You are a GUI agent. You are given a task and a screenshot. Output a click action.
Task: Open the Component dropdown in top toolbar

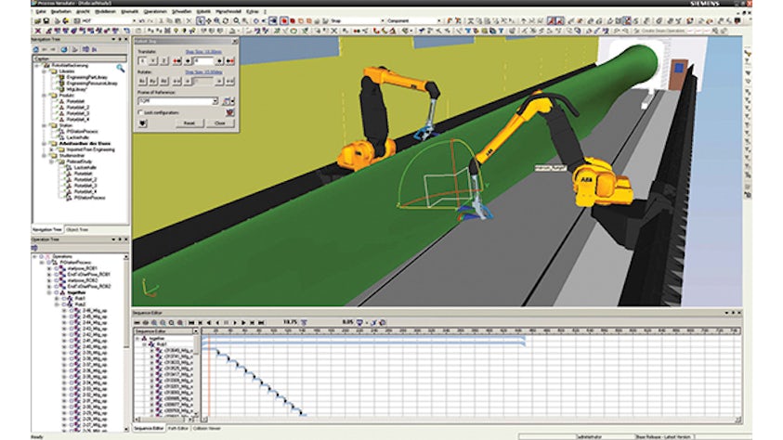pyautogui.click(x=438, y=21)
